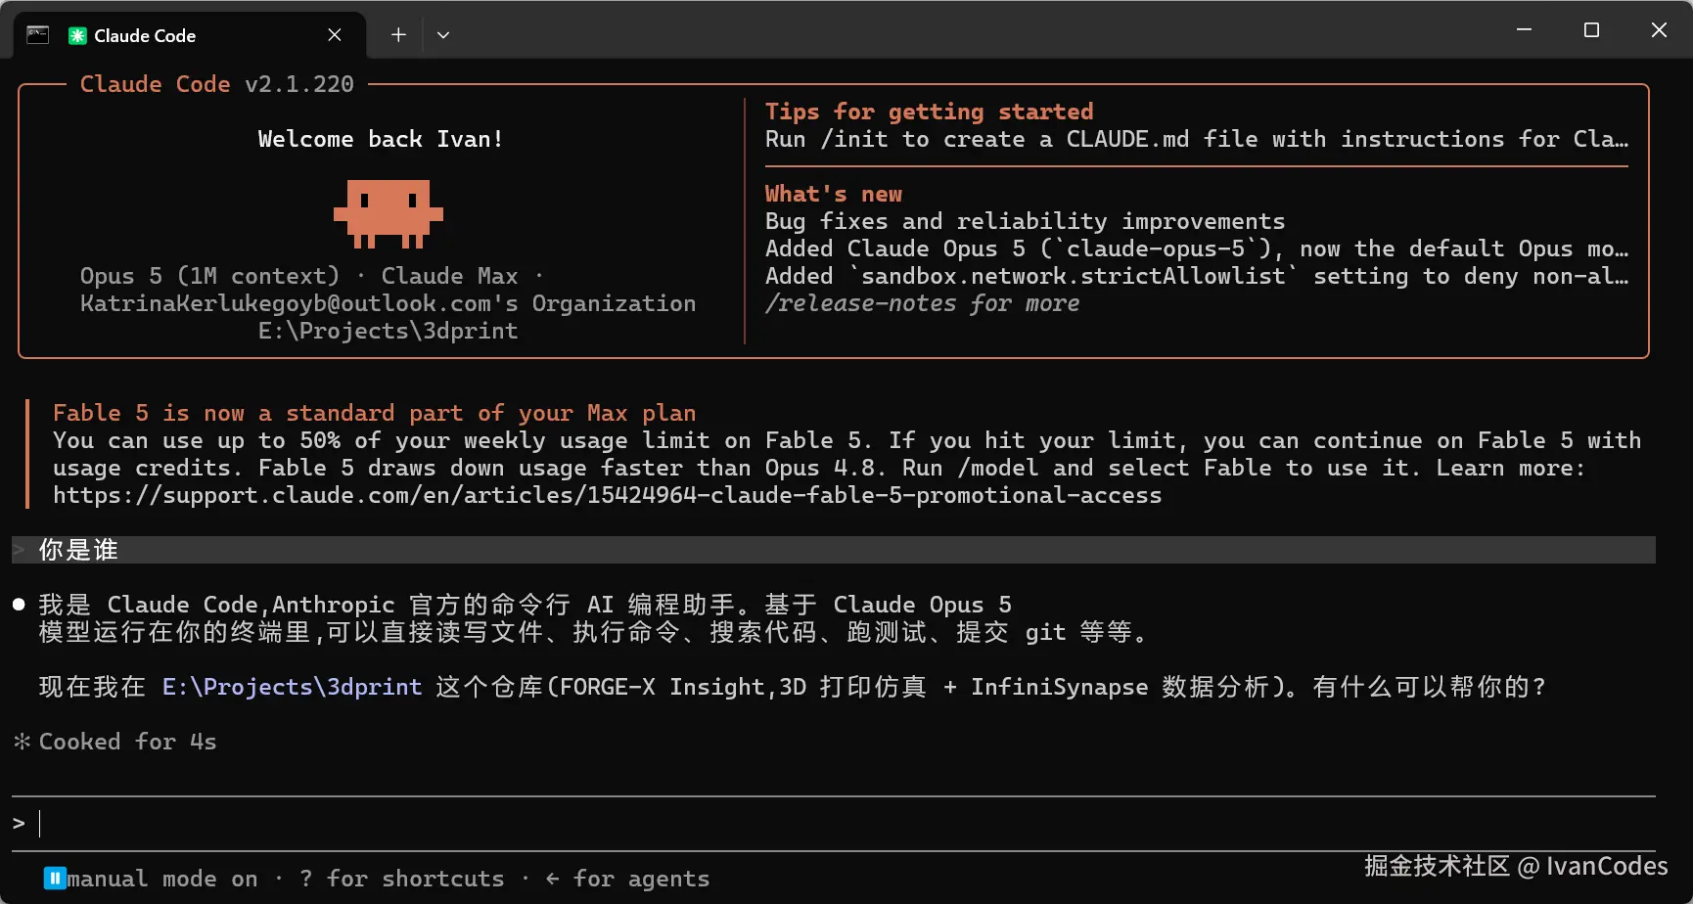Close the Claude Code tab
Image resolution: width=1693 pixels, height=904 pixels.
(x=335, y=35)
